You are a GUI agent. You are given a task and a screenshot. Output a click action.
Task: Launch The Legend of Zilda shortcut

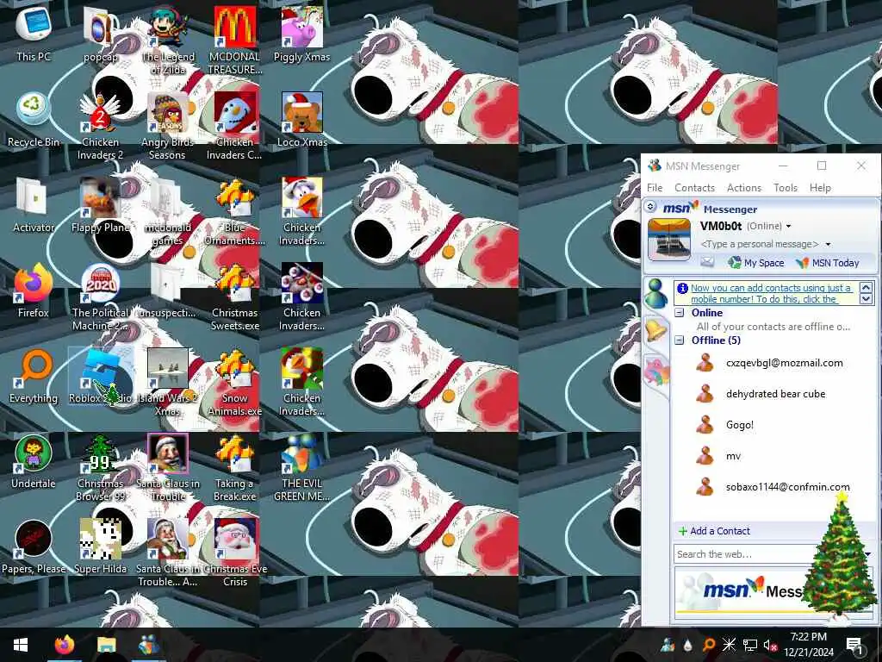click(168, 41)
